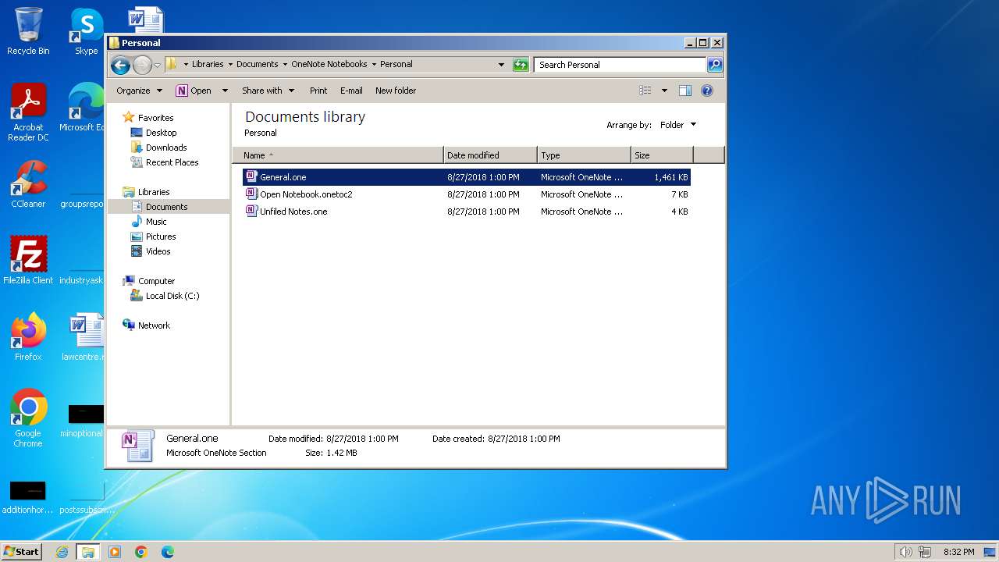Viewport: 999px width, 562px height.
Task: Sort by Size column header
Action: tap(662, 155)
